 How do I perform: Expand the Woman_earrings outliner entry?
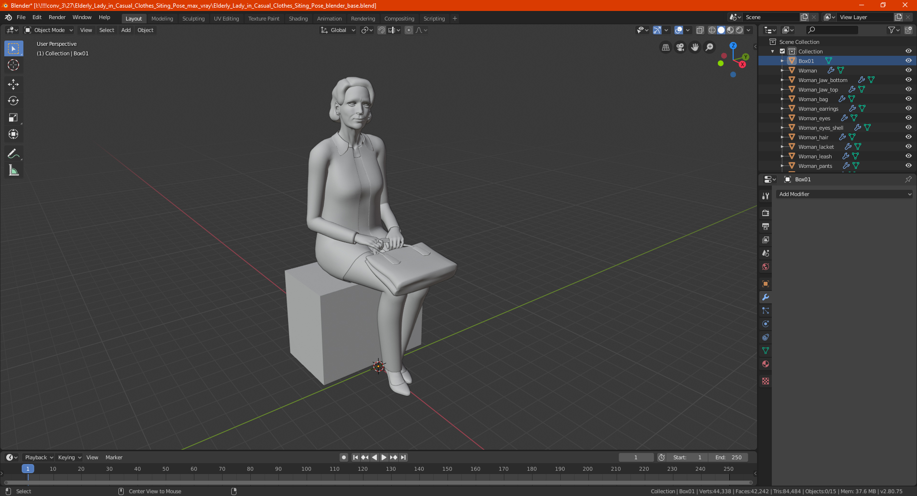(782, 109)
